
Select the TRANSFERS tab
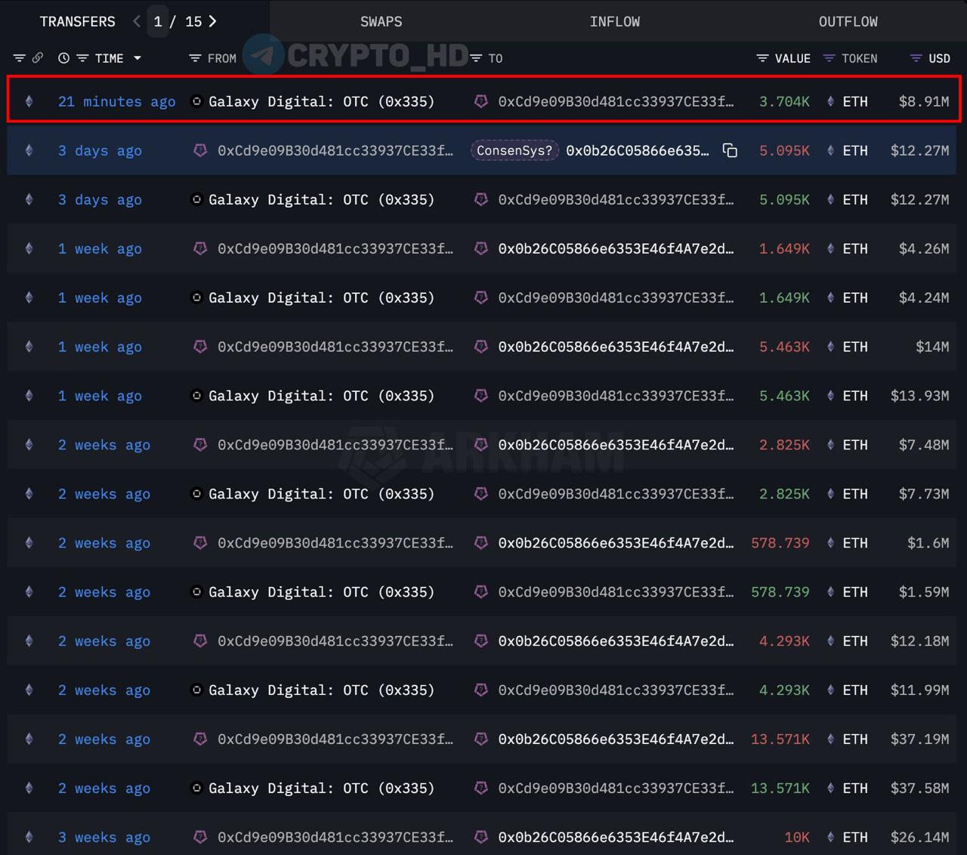(77, 21)
